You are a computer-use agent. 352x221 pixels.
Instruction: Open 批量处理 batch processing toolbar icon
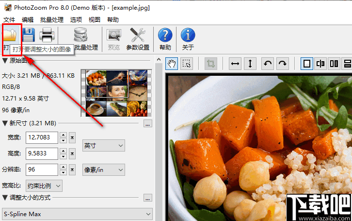tap(80, 35)
